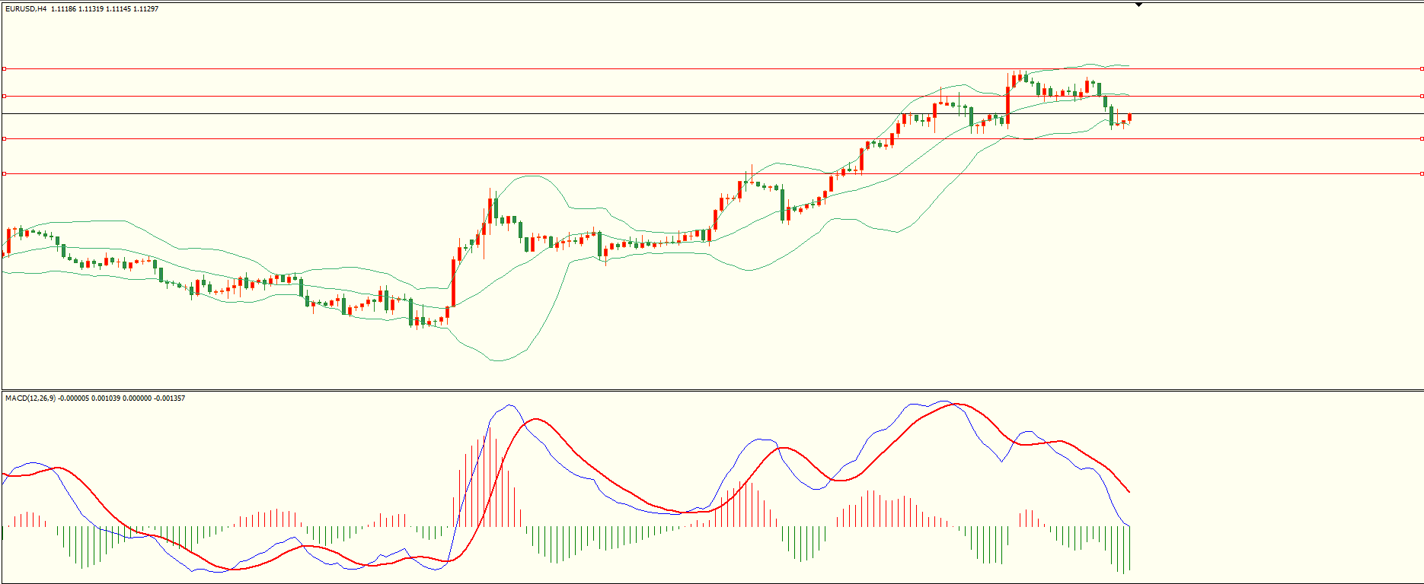Click the divider between chart and MACD window
Viewport: 1424px width, 584px height.
712,391
